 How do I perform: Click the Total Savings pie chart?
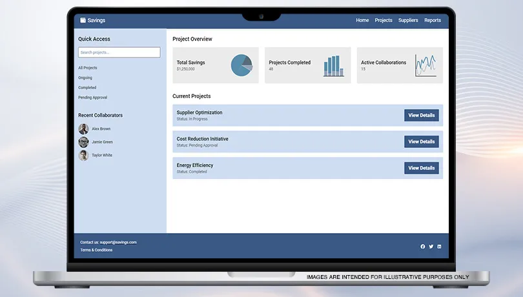coord(242,65)
